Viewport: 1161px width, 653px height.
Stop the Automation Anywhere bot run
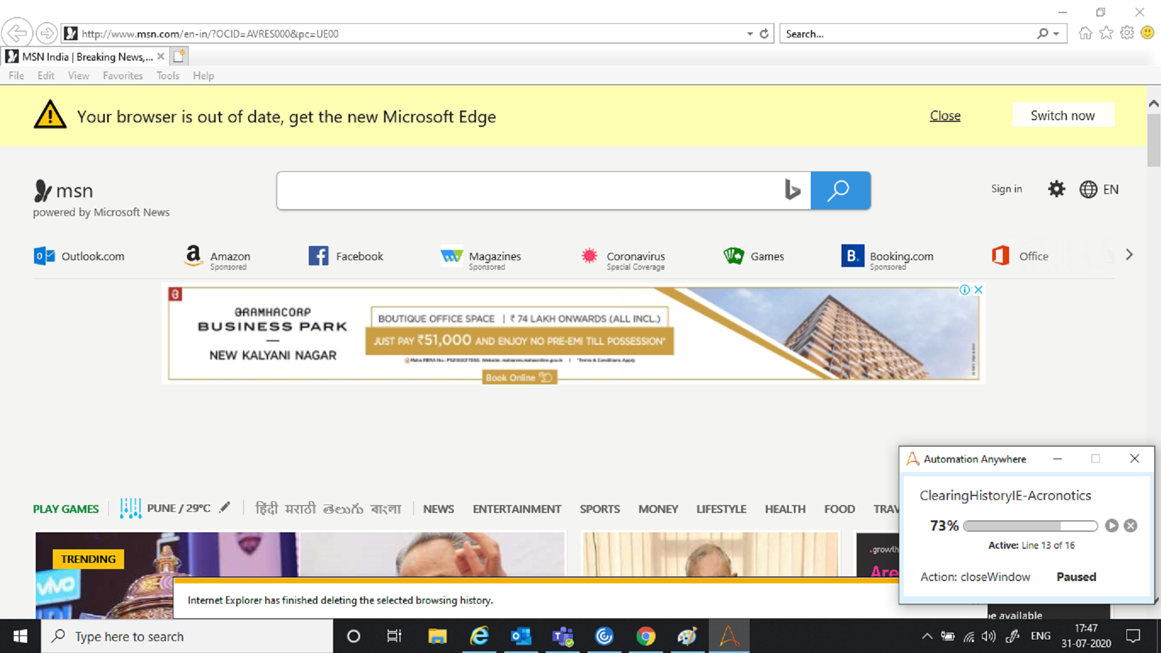pos(1130,525)
